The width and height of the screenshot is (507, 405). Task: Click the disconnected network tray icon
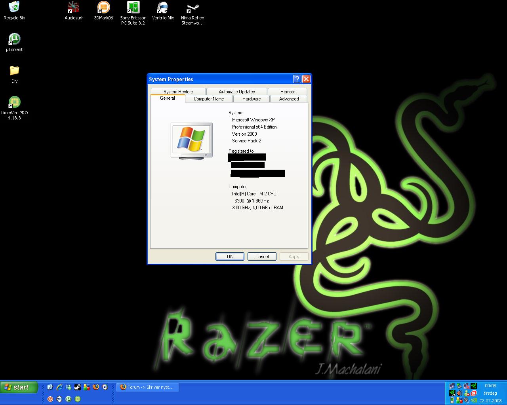coord(467,386)
